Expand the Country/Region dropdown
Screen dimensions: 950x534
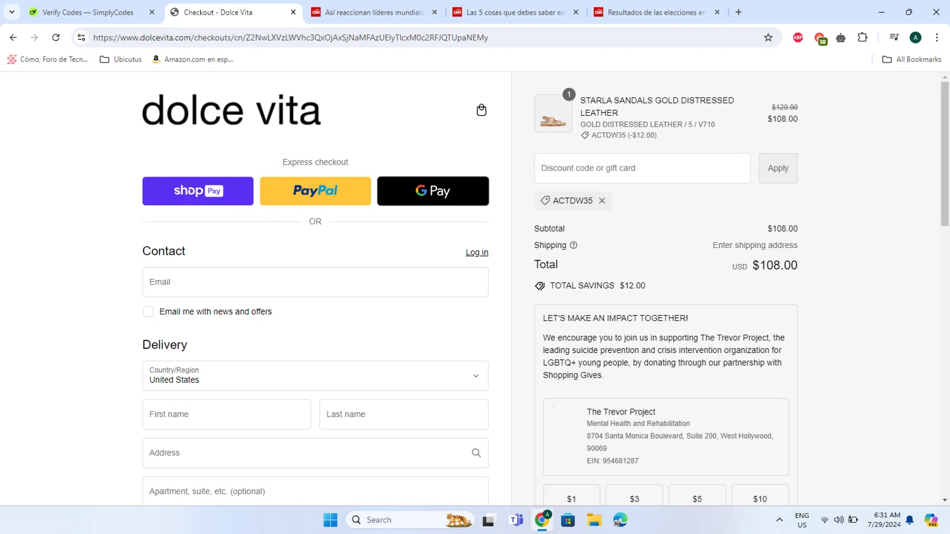pos(315,376)
